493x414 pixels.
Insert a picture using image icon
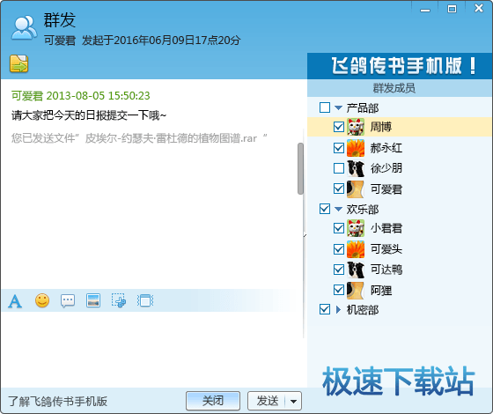[93, 300]
